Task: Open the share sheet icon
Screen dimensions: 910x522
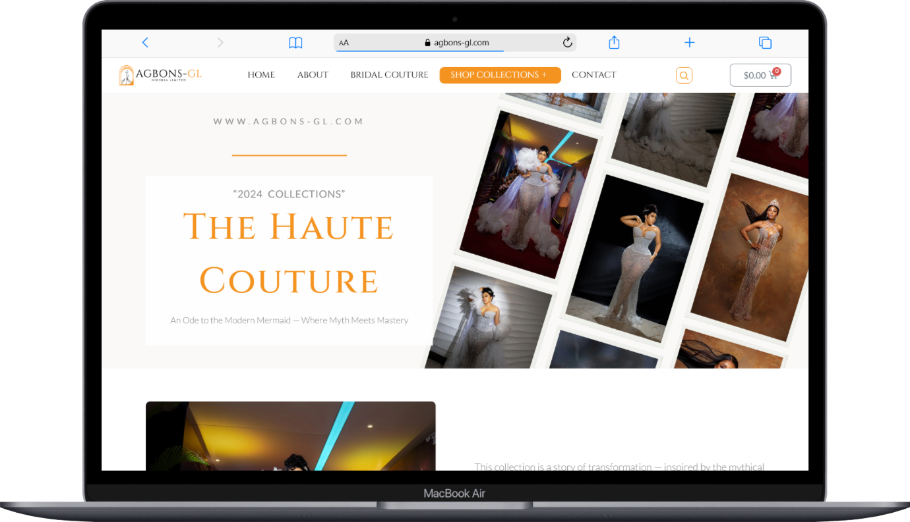Action: (614, 43)
